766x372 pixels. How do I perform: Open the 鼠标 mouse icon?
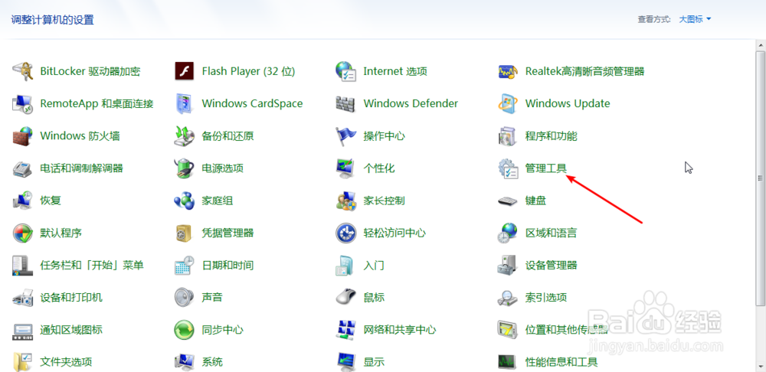coord(346,297)
